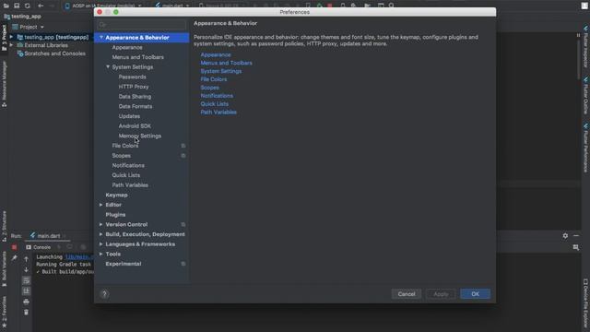Screen dimensions: 590x332
Task: Select Keymap in settings tree
Action: [x=116, y=195]
